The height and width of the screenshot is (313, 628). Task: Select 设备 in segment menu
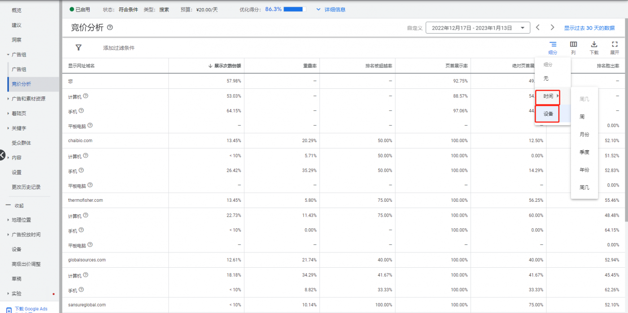click(x=548, y=114)
